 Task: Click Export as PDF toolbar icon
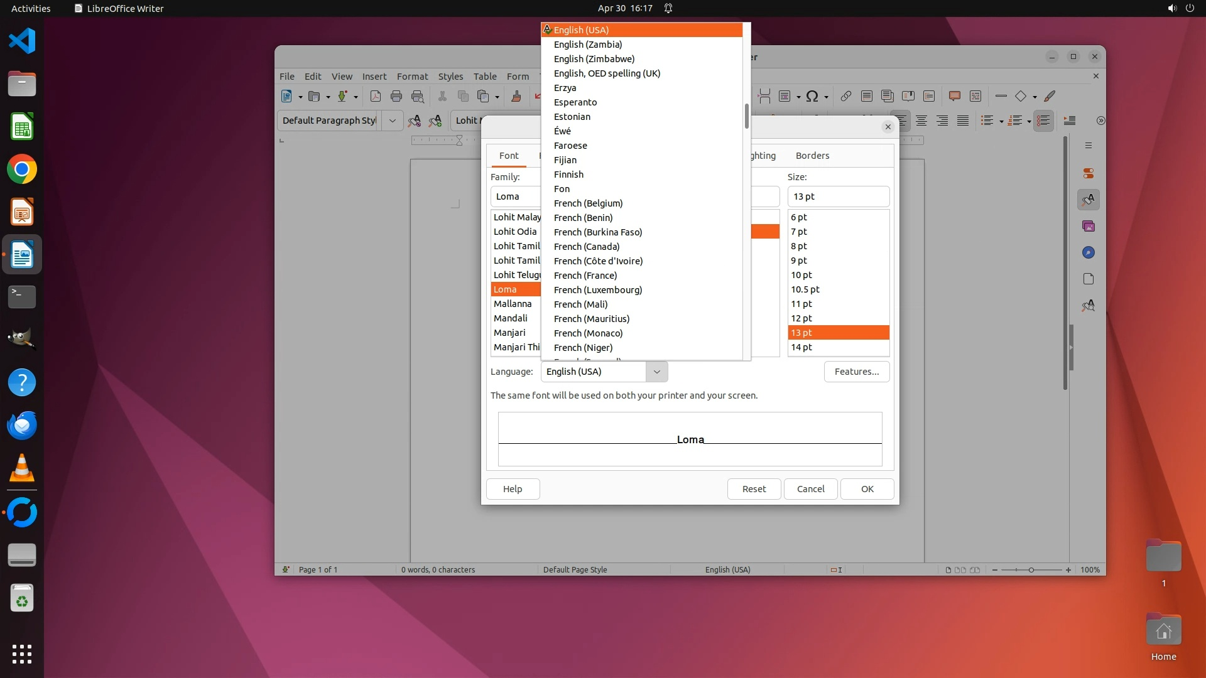point(376,96)
